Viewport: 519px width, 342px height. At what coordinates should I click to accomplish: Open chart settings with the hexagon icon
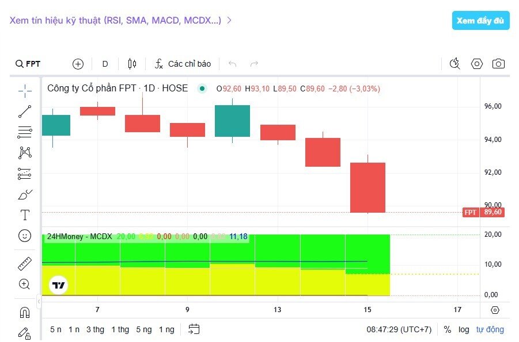[476, 63]
